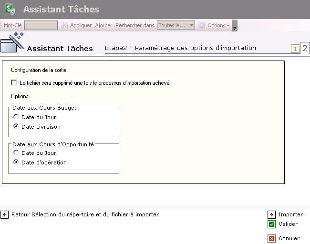310x244 pixels.
Task: Focus the Mot-Clé keyword input field
Action: click(41, 25)
